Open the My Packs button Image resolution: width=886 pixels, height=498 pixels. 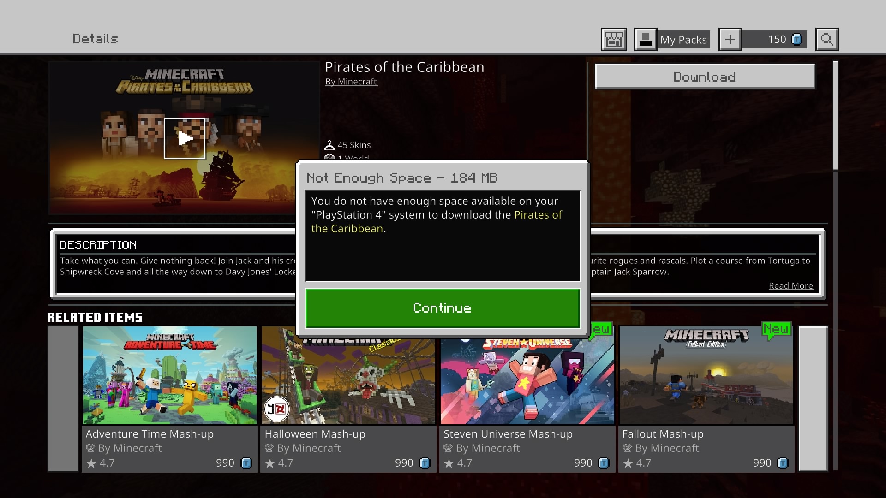tap(672, 39)
